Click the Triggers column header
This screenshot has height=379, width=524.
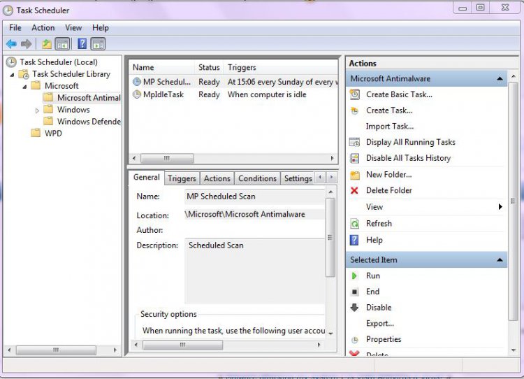(x=282, y=68)
